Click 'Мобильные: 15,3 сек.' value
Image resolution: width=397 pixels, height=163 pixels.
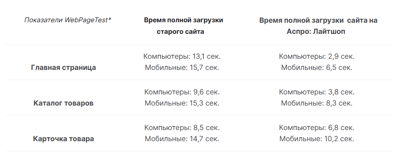[x=182, y=103]
